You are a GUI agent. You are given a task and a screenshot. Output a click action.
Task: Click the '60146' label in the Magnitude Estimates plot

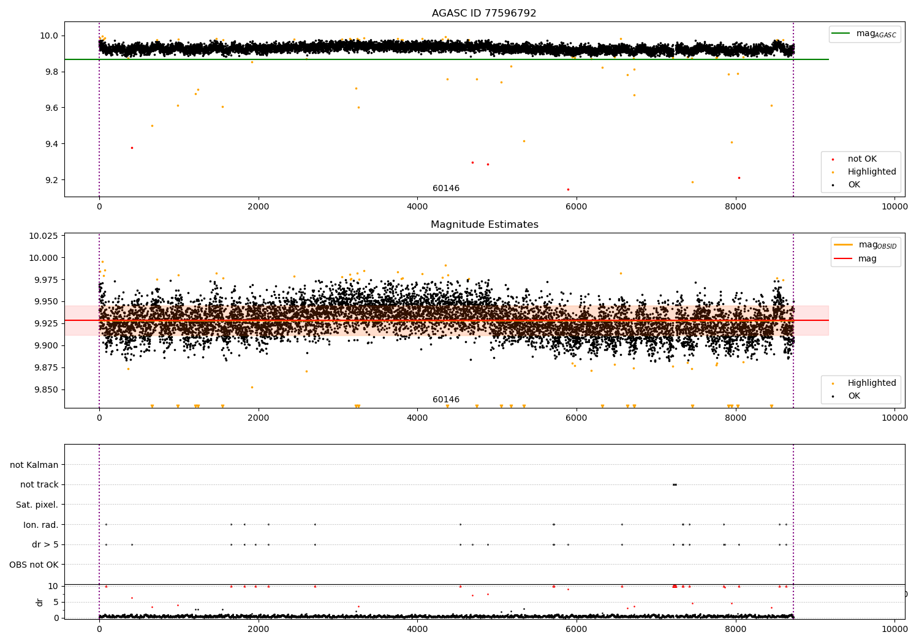click(446, 399)
